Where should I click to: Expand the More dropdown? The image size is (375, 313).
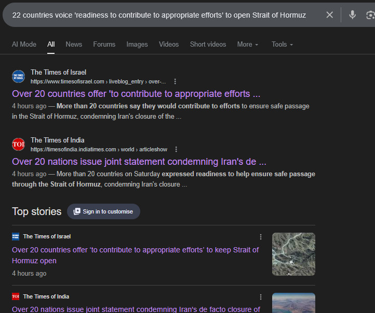pyautogui.click(x=248, y=45)
